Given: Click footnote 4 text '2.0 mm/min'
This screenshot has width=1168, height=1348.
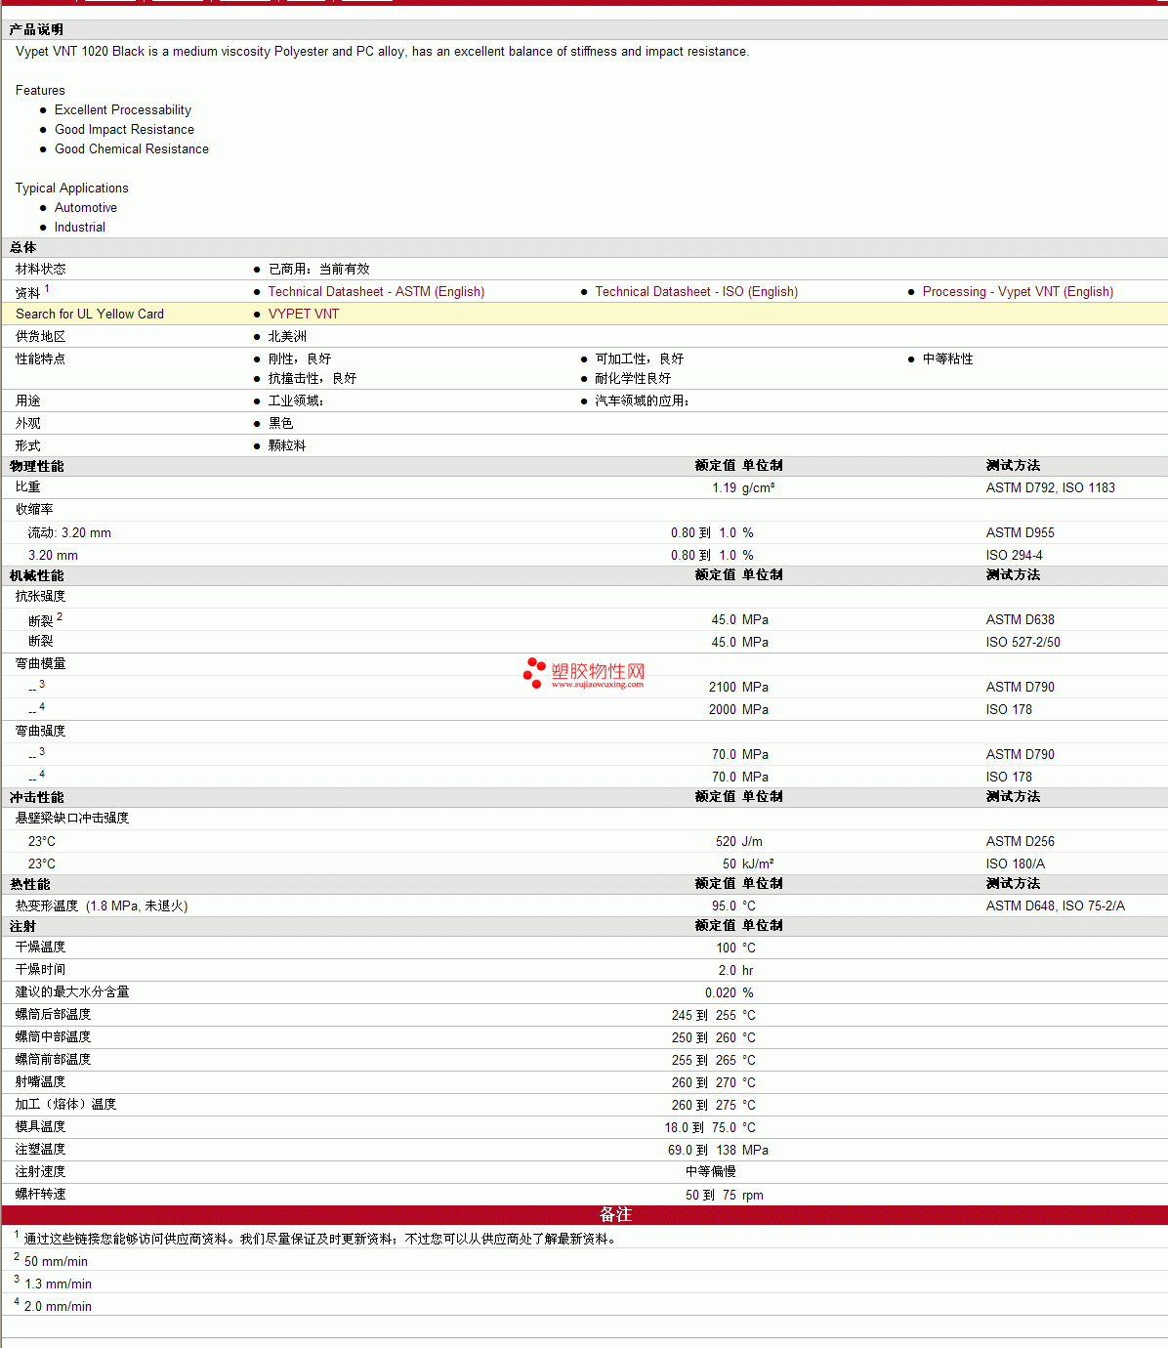Looking at the screenshot, I should click(x=58, y=1306).
